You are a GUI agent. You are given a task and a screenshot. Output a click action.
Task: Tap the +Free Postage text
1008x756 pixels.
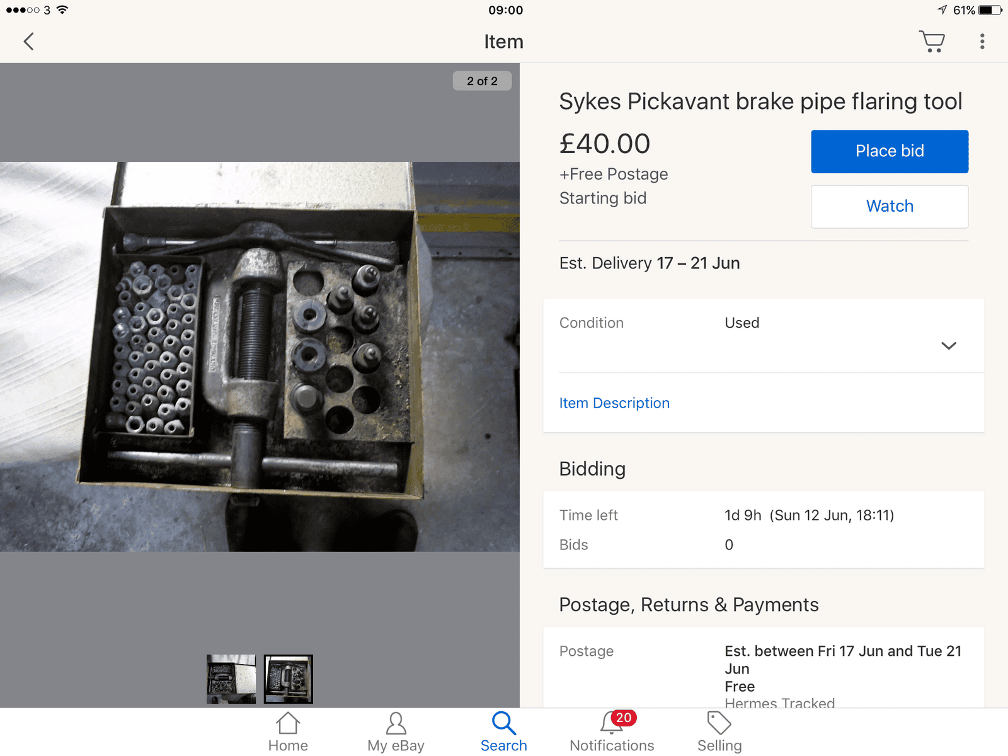pos(614,174)
